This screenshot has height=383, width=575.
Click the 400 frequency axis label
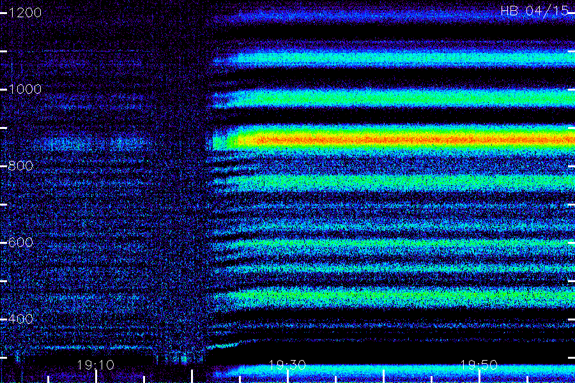pyautogui.click(x=20, y=319)
